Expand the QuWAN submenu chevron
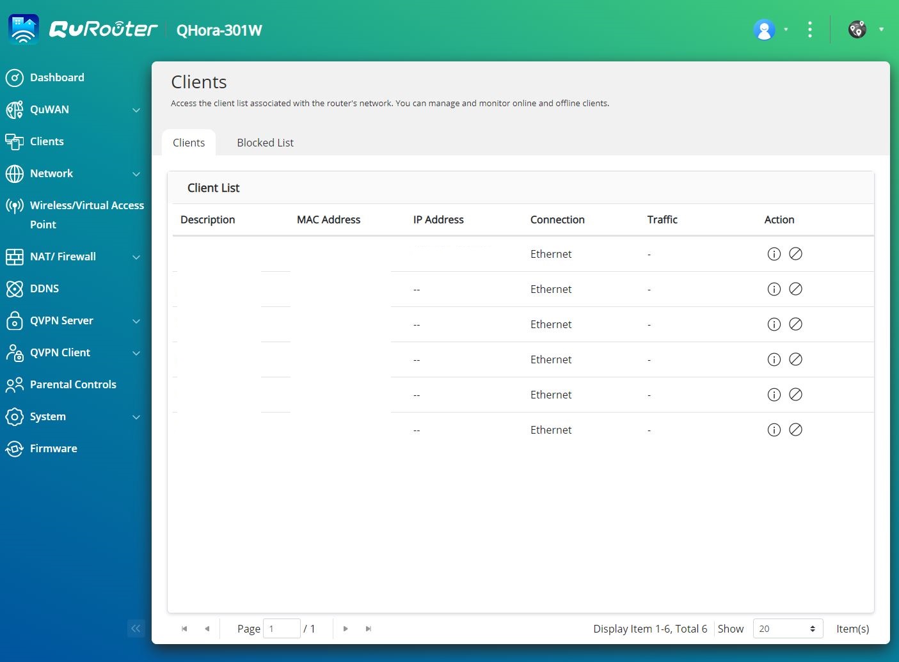899x662 pixels. [136, 110]
